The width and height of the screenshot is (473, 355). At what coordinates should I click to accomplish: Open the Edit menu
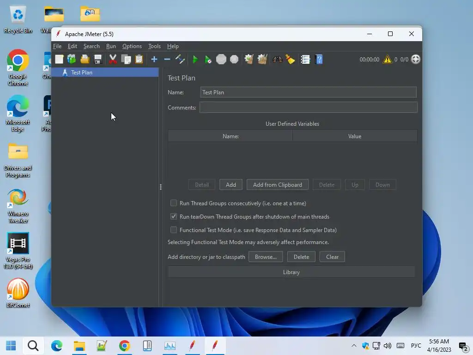(73, 46)
